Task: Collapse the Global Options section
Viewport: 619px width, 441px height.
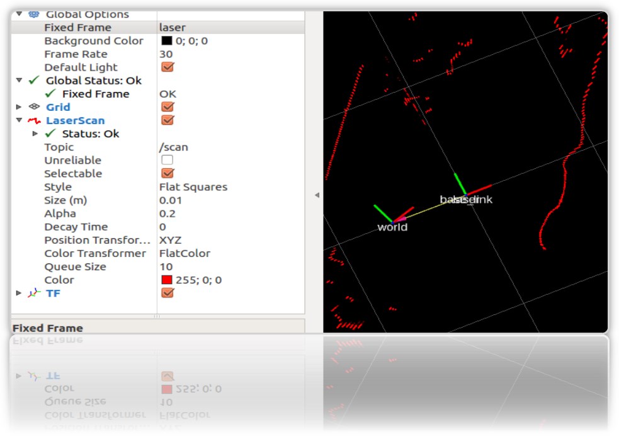Action: (x=19, y=14)
